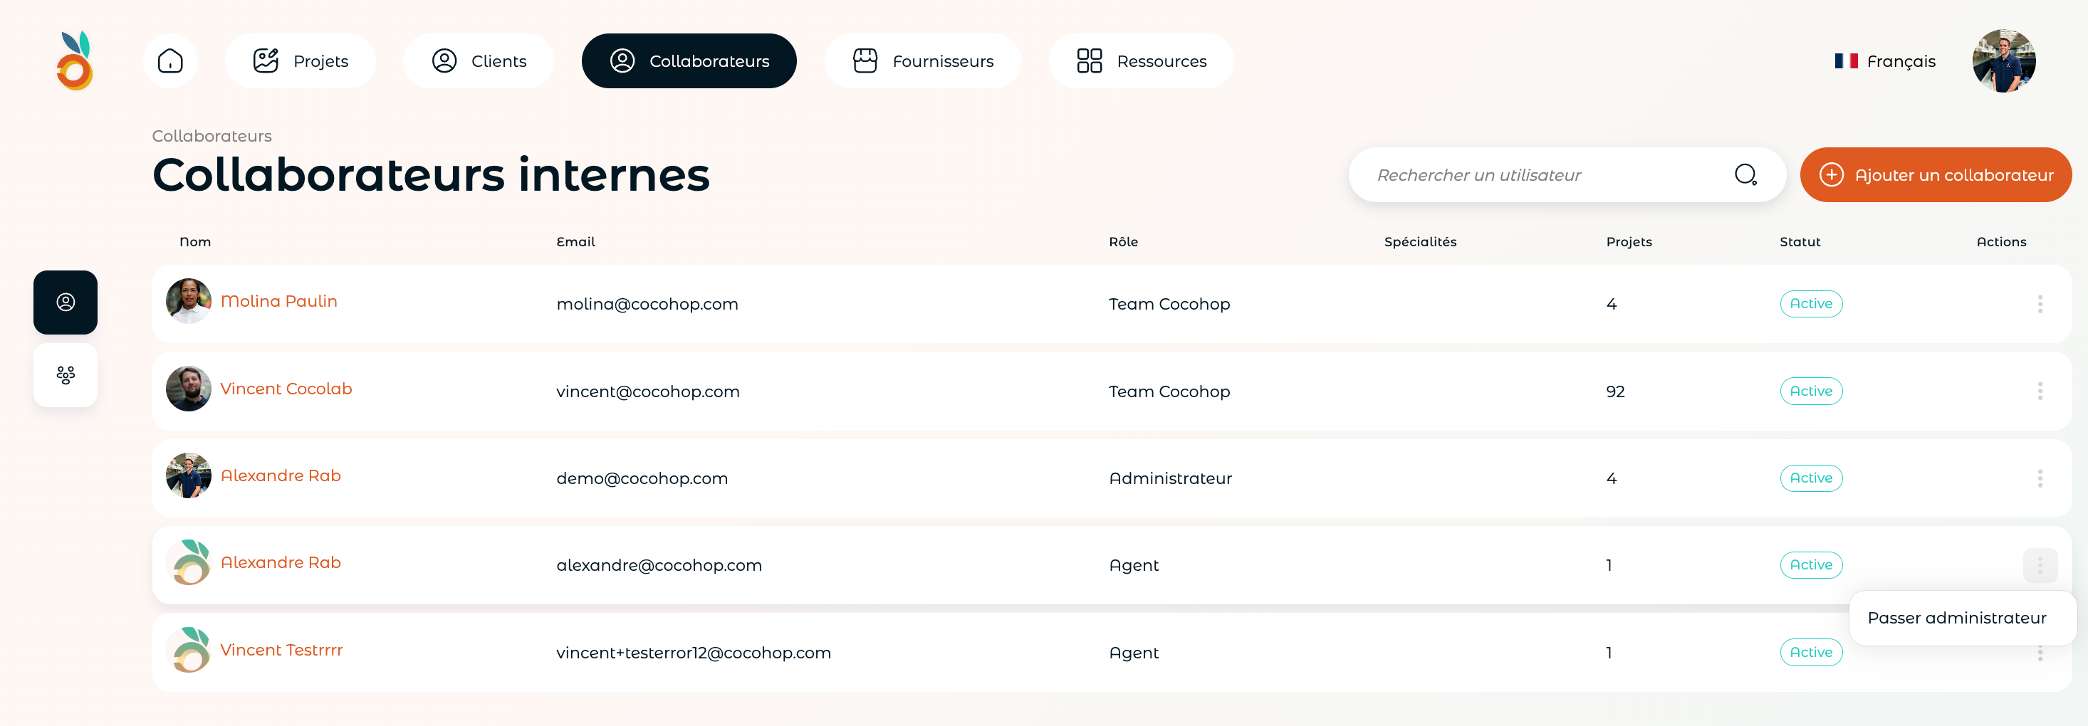Open three-dot menu for demo@cocohop.com row
The height and width of the screenshot is (726, 2088).
(x=2040, y=478)
